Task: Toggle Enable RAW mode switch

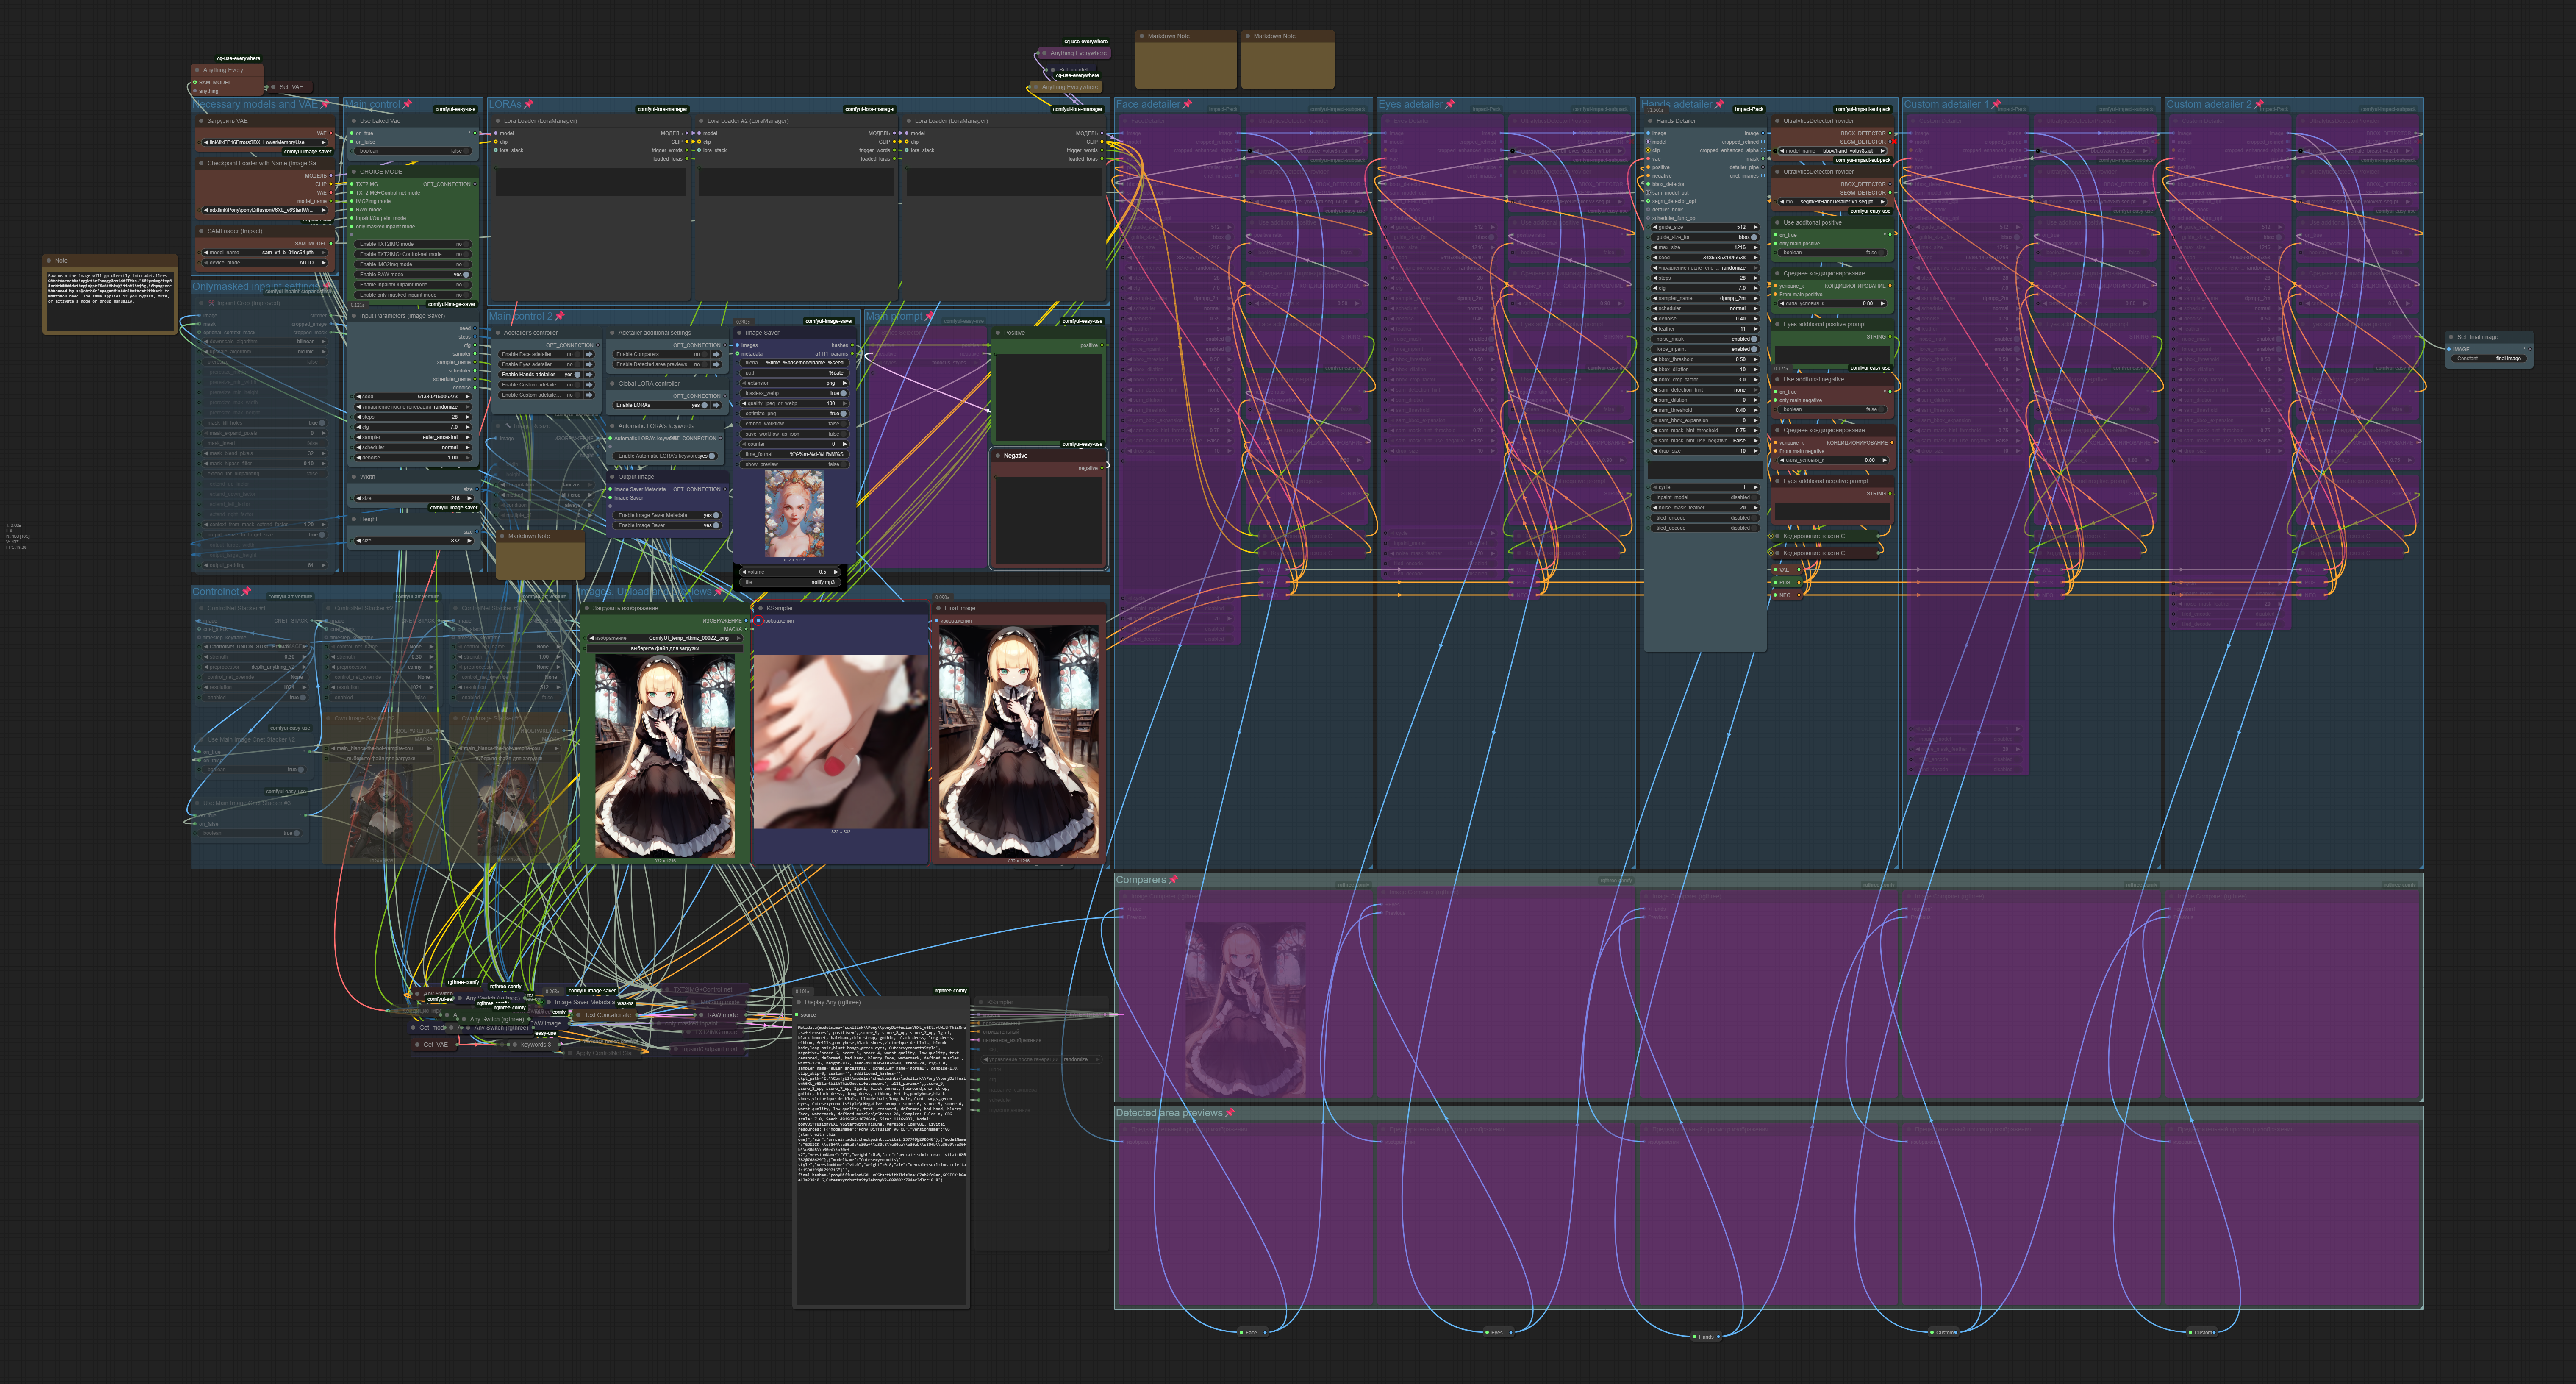Action: 466,274
